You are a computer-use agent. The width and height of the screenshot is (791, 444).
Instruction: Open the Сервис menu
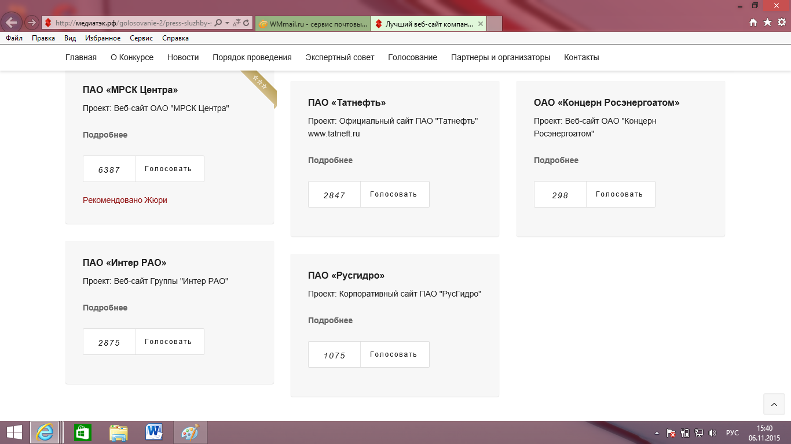click(141, 38)
